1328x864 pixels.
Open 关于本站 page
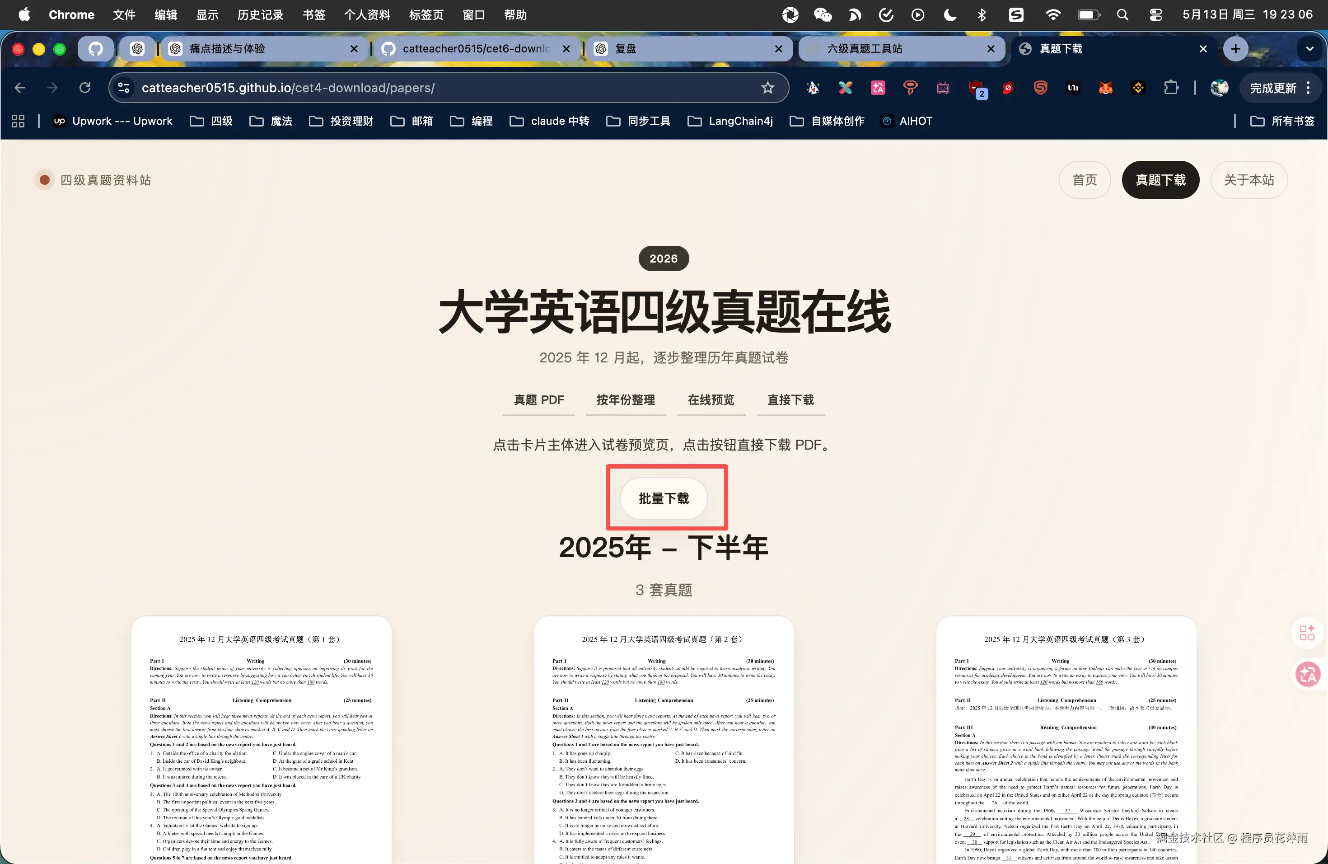[x=1249, y=180]
